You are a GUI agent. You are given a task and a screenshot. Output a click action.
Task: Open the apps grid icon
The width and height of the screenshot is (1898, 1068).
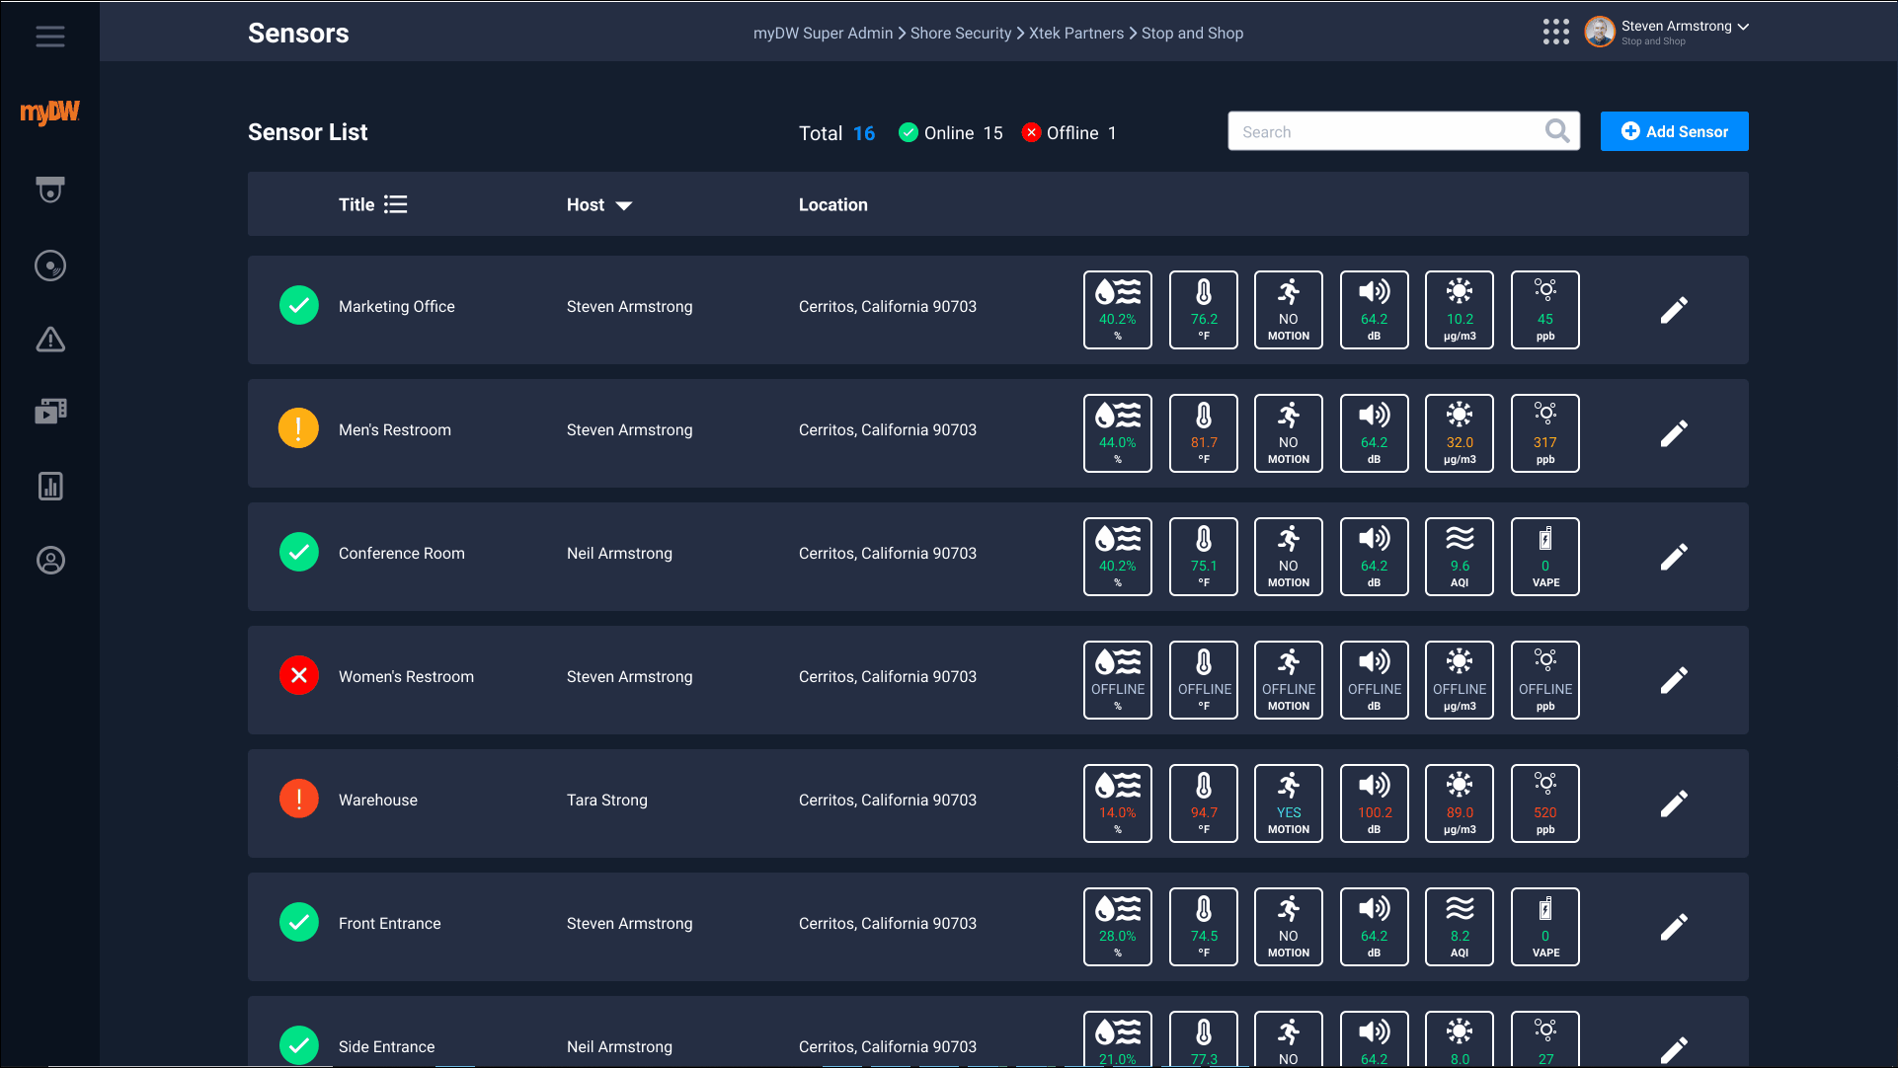pos(1555,32)
